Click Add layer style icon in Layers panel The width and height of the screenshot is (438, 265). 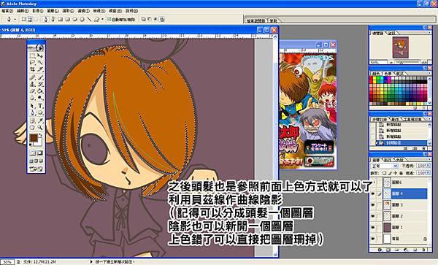tap(380, 250)
